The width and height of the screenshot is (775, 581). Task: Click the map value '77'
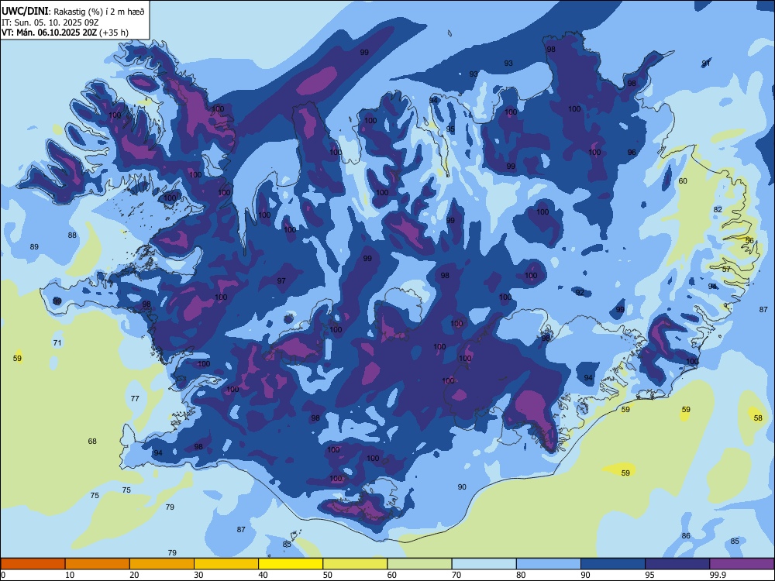pyautogui.click(x=135, y=398)
